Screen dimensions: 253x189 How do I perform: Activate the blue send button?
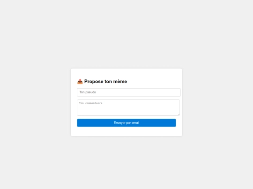pos(126,123)
